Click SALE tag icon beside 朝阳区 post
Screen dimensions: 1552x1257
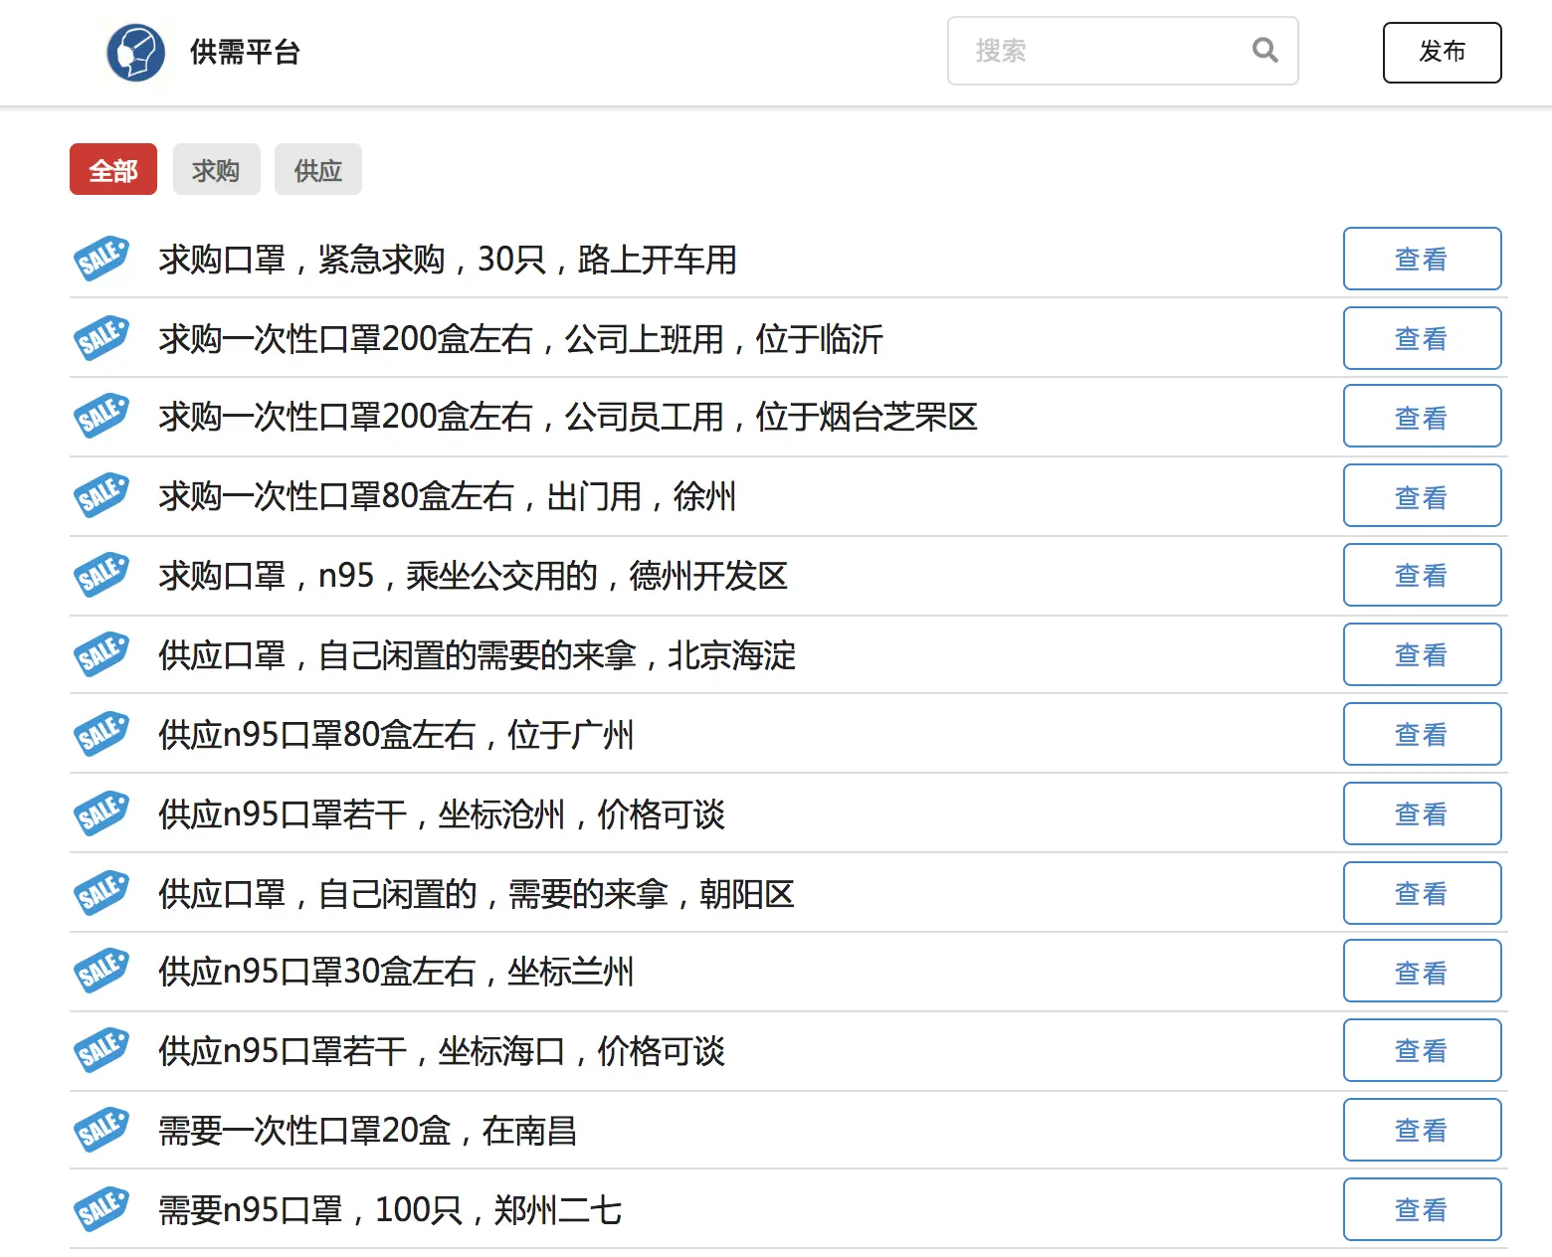coord(101,893)
